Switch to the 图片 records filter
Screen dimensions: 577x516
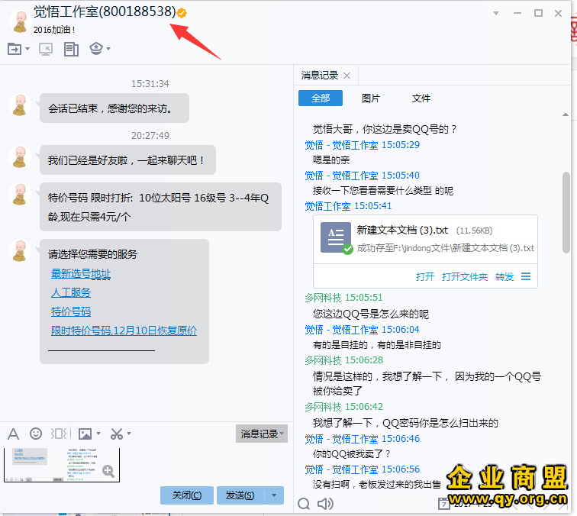point(371,98)
